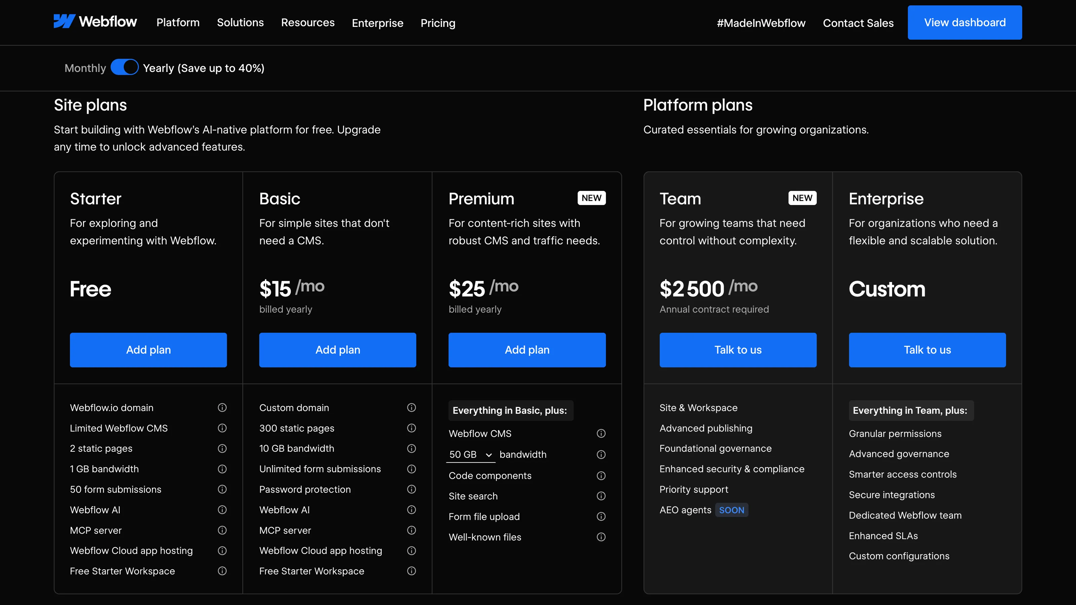Info icon for Basic's Free Starter Workspace
The width and height of the screenshot is (1076, 605).
click(x=412, y=571)
